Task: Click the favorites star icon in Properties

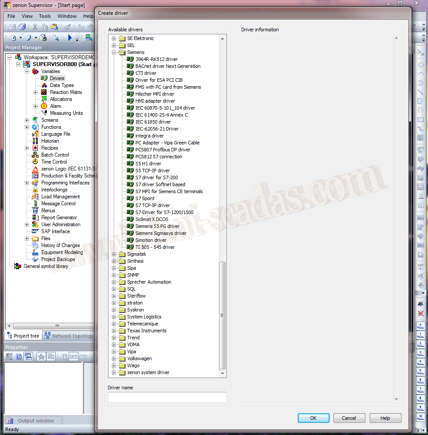Action: click(x=41, y=357)
